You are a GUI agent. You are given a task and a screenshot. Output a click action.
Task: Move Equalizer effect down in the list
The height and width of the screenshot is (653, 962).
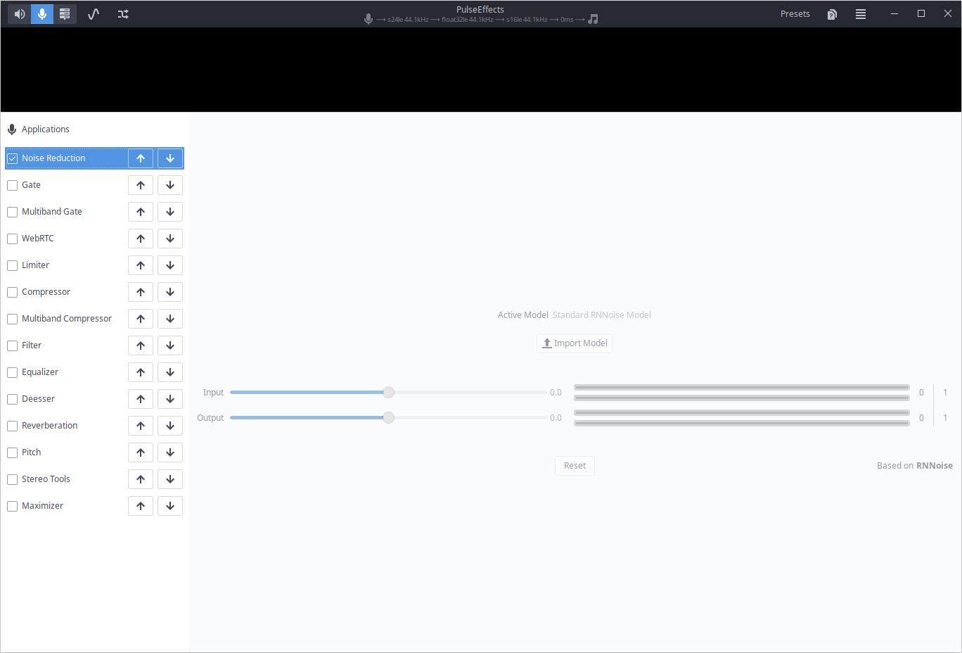[x=170, y=372]
